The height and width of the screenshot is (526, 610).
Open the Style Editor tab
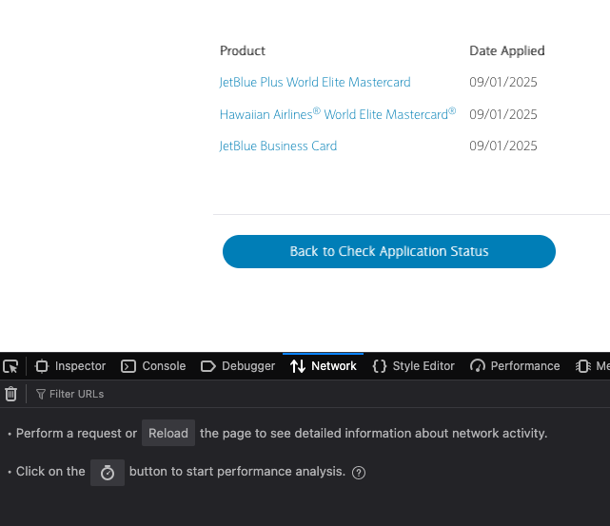414,366
